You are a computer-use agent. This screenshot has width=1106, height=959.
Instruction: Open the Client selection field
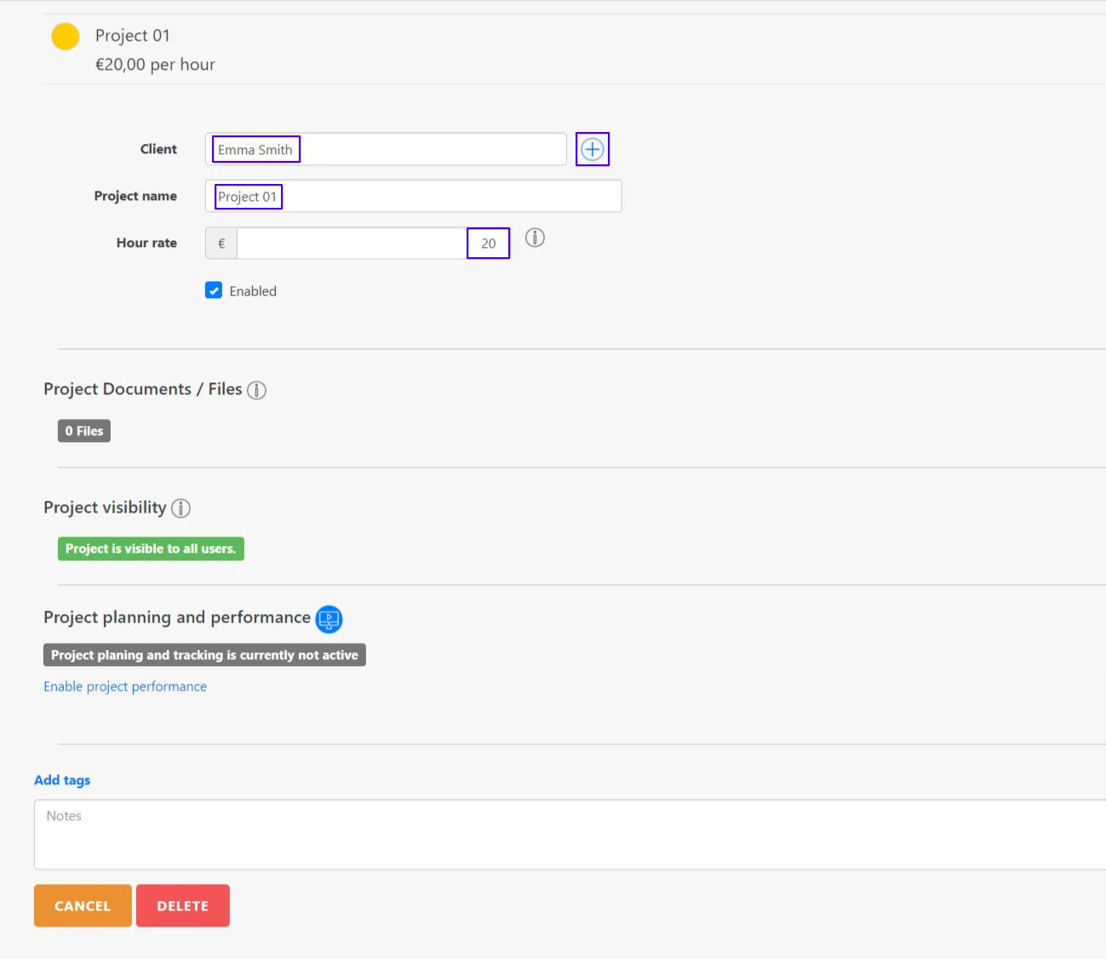click(x=387, y=149)
